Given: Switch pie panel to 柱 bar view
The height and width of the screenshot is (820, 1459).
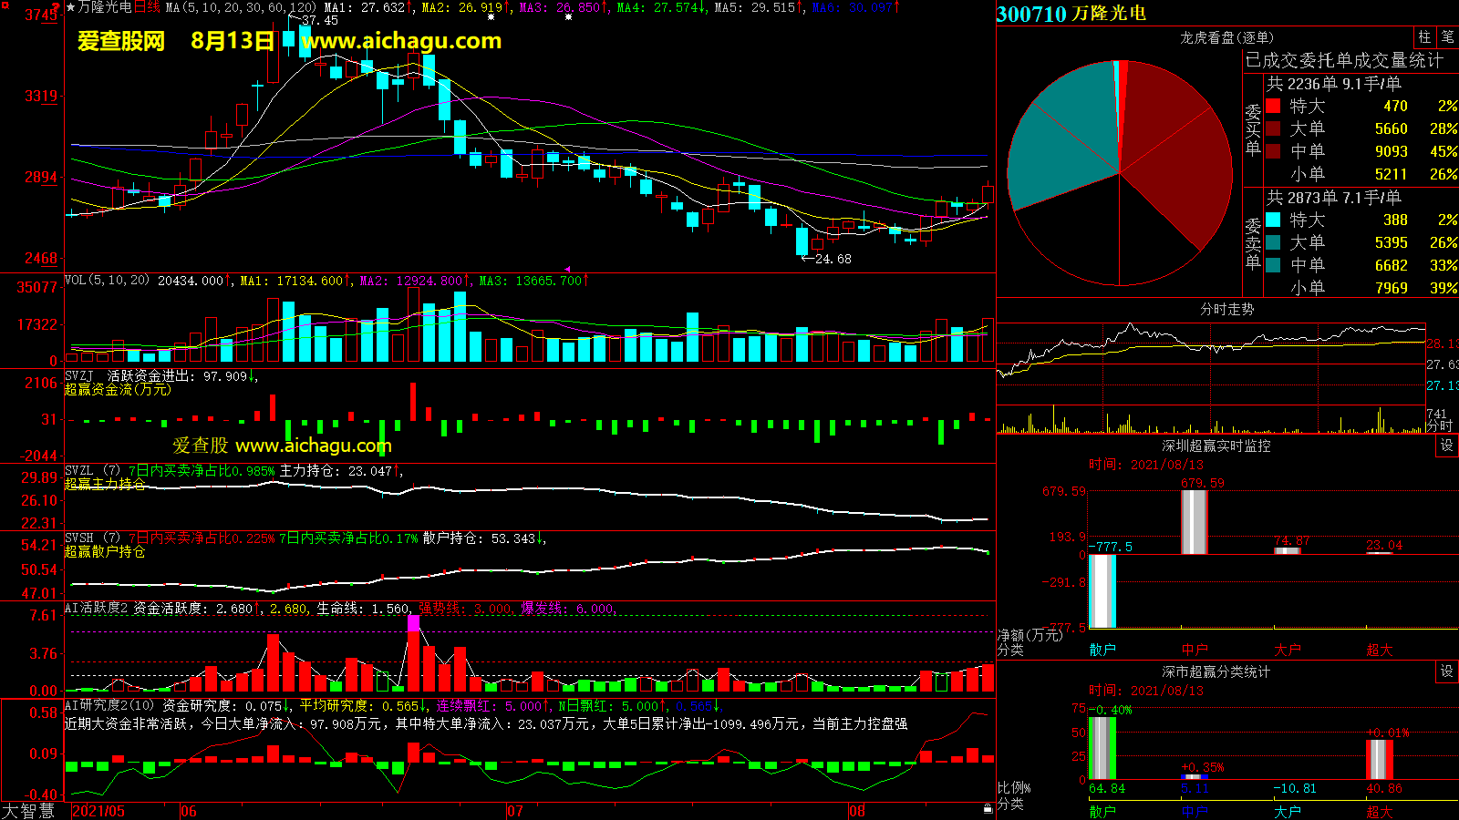Looking at the screenshot, I should coord(1424,37).
